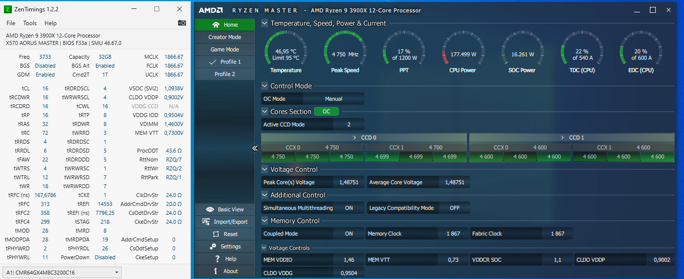Click the Help question mark icon
The height and width of the screenshot is (279, 684).
(x=217, y=259)
